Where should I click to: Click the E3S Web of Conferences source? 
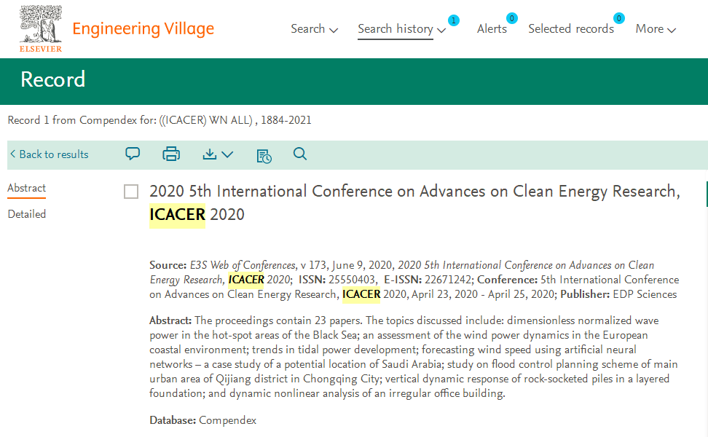[243, 265]
